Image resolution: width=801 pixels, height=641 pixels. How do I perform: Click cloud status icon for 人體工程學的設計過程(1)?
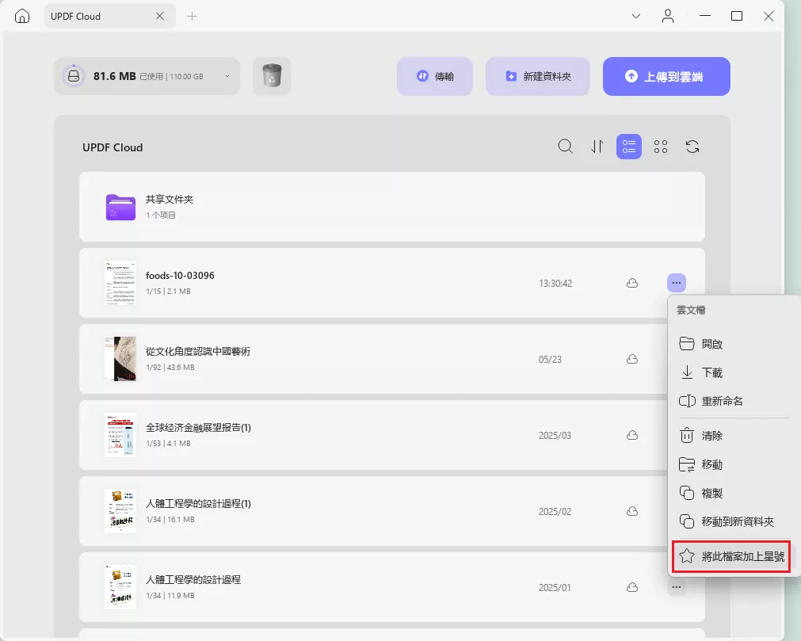click(632, 511)
